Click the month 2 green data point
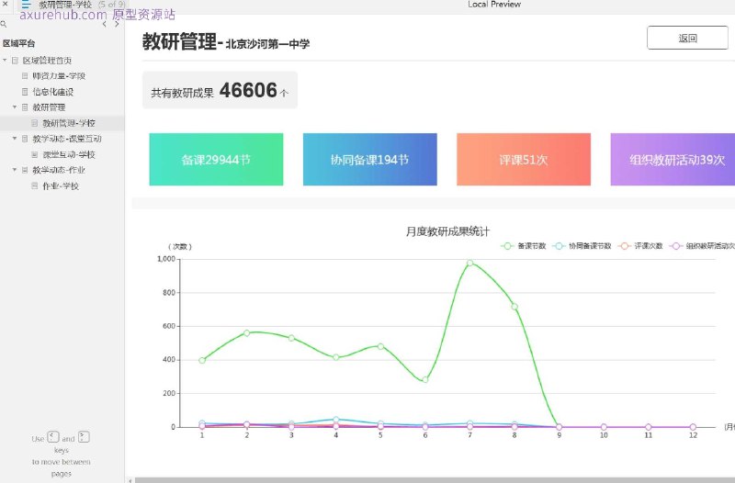This screenshot has height=483, width=735. 246,333
